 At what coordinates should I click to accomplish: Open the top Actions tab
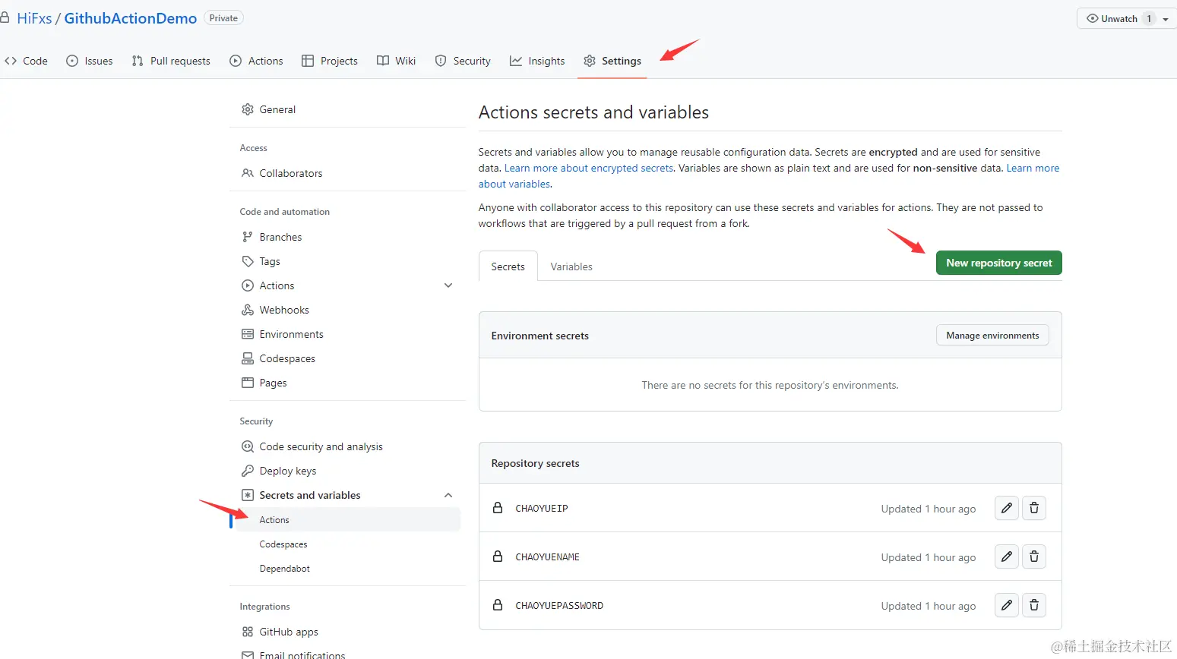(x=256, y=61)
